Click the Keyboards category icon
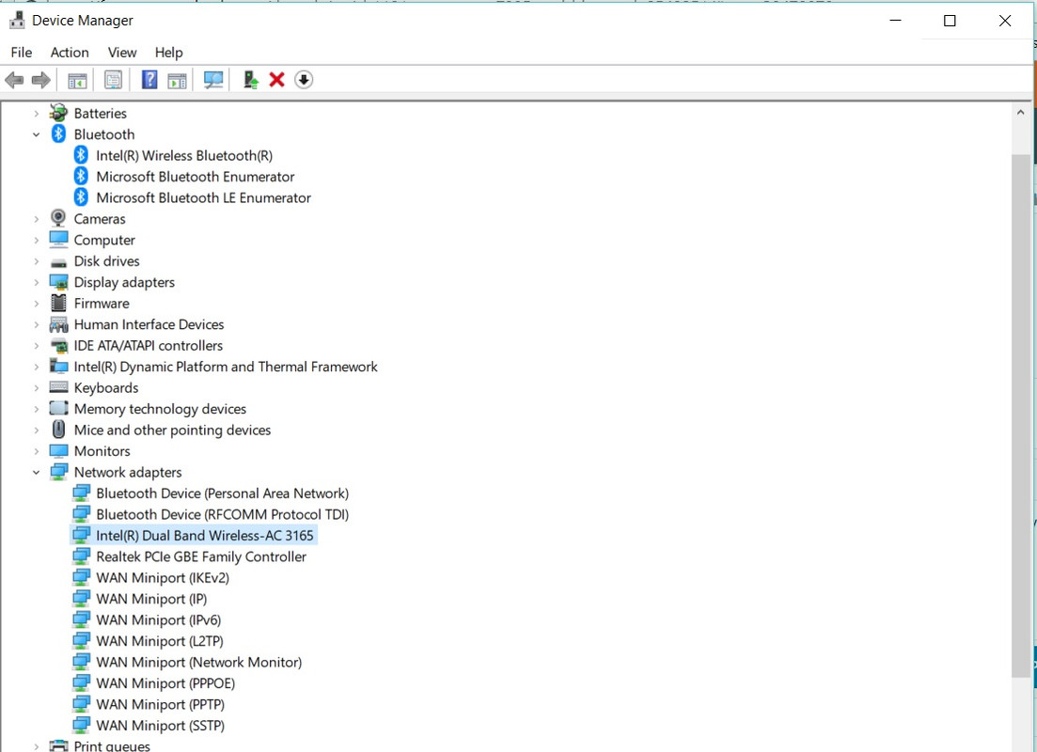Screen dimensions: 1037x752 (x=59, y=387)
